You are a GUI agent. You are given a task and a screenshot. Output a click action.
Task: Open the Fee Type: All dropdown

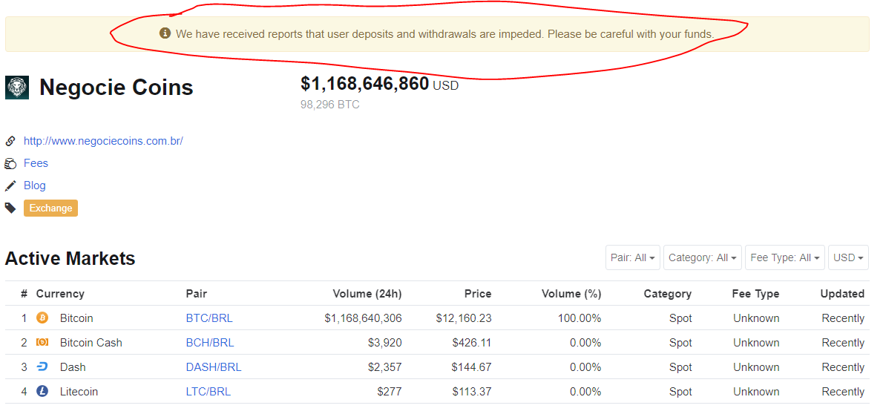click(x=785, y=257)
